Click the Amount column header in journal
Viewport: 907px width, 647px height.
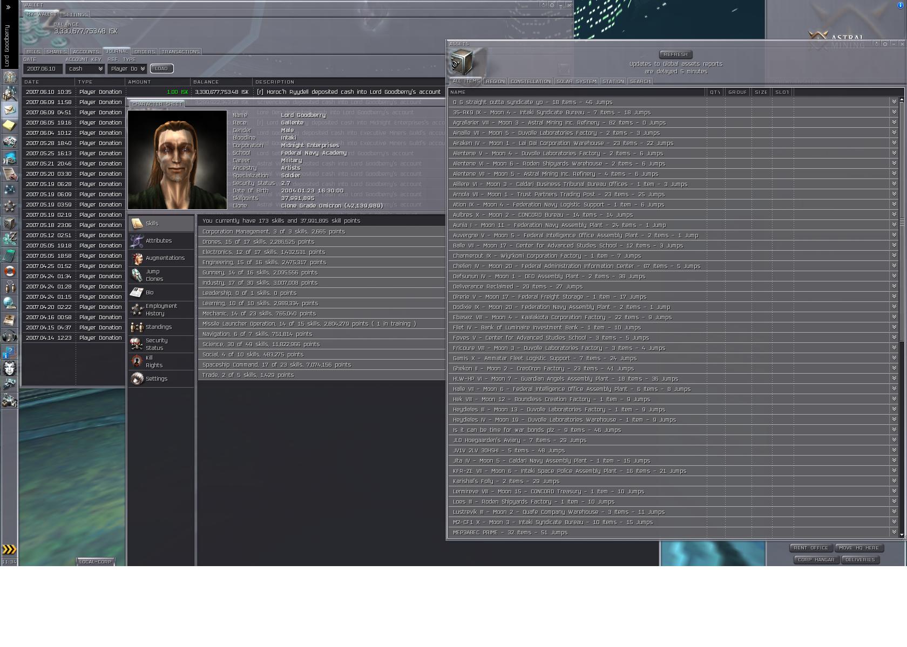tap(158, 82)
